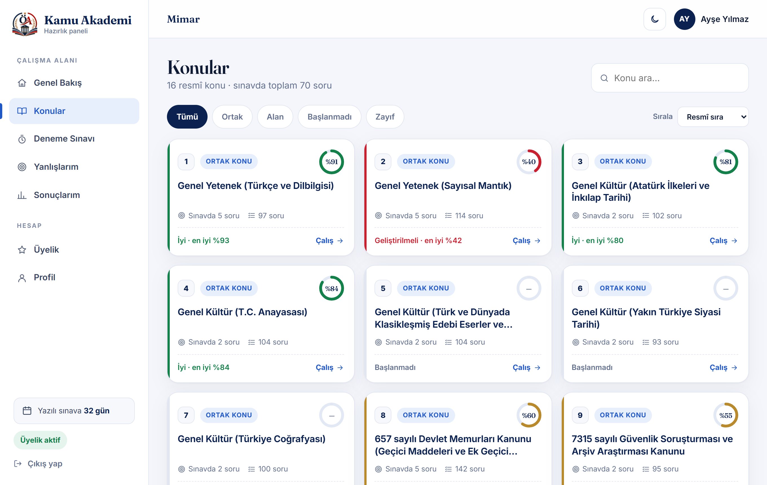This screenshot has width=767, height=485.
Task: Show only Başlanmadı topics
Action: [x=329, y=117]
